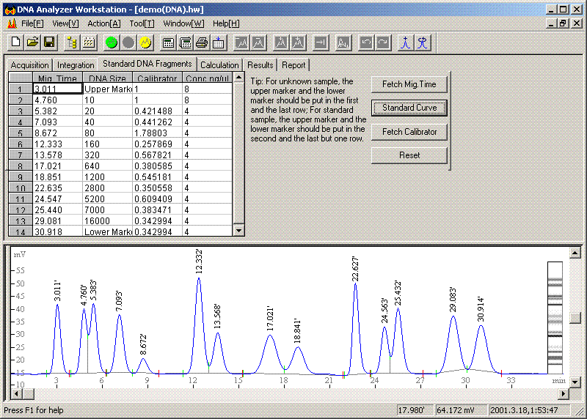This screenshot has width=587, height=419.
Task: Click the gel band image strip
Action: click(555, 318)
